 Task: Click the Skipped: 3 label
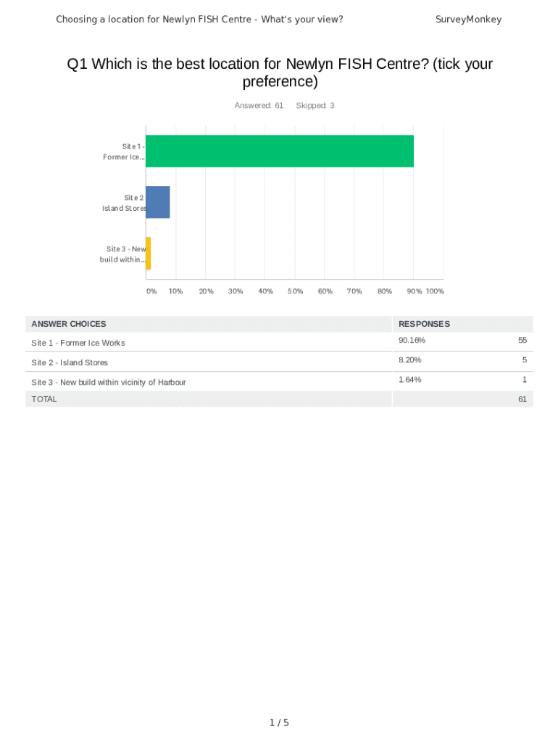coord(315,106)
